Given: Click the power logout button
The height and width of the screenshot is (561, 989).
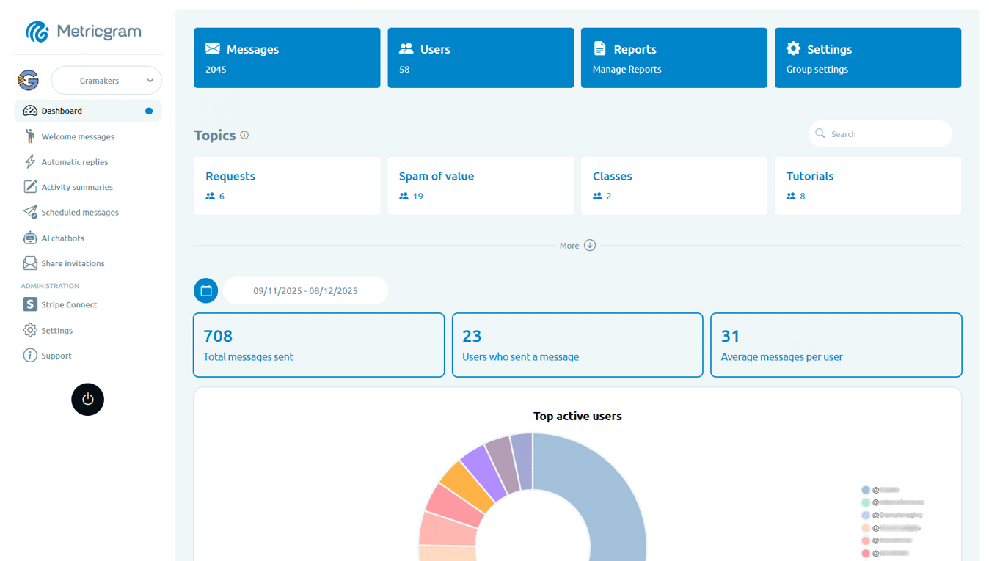Looking at the screenshot, I should [x=87, y=399].
